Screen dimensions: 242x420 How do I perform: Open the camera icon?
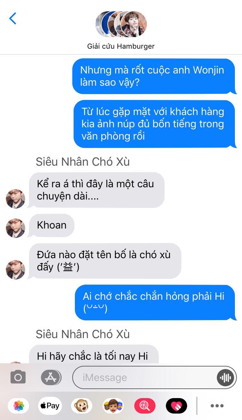pyautogui.click(x=18, y=377)
